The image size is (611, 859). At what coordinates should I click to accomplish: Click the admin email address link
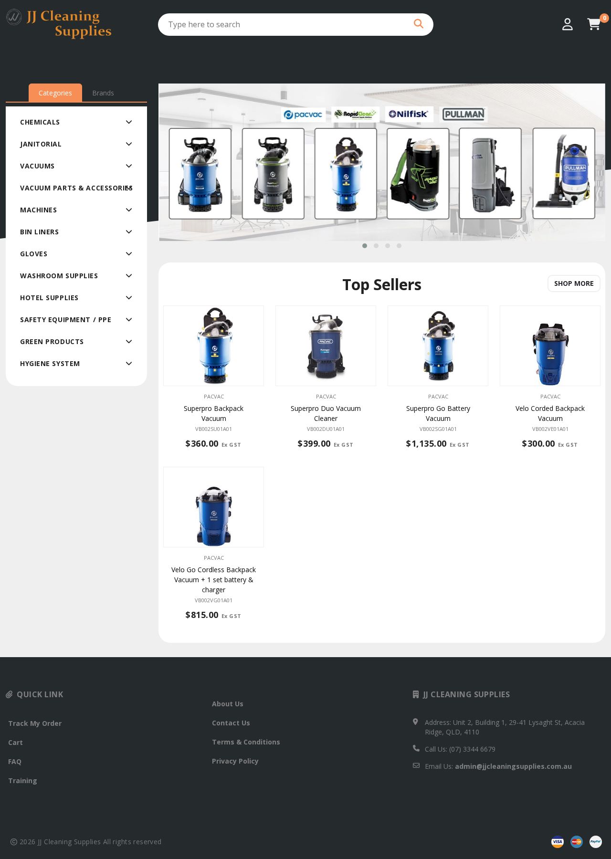click(513, 766)
